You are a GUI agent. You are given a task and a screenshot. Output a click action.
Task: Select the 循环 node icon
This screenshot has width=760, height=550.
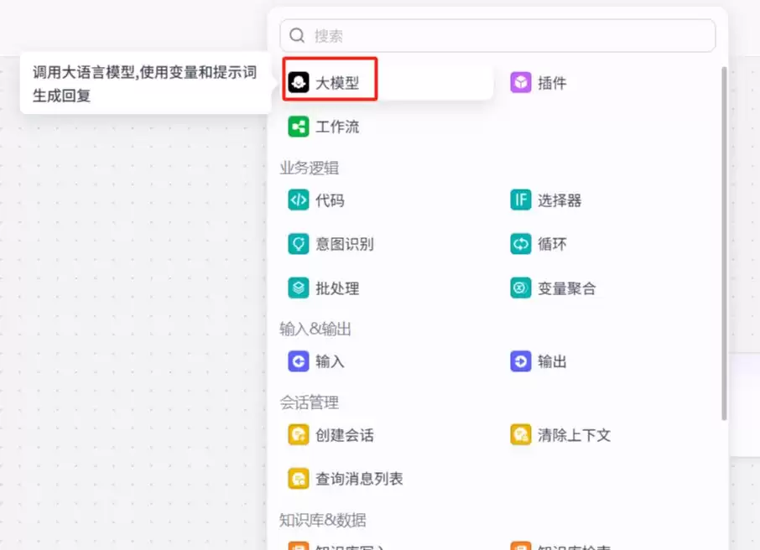click(520, 244)
